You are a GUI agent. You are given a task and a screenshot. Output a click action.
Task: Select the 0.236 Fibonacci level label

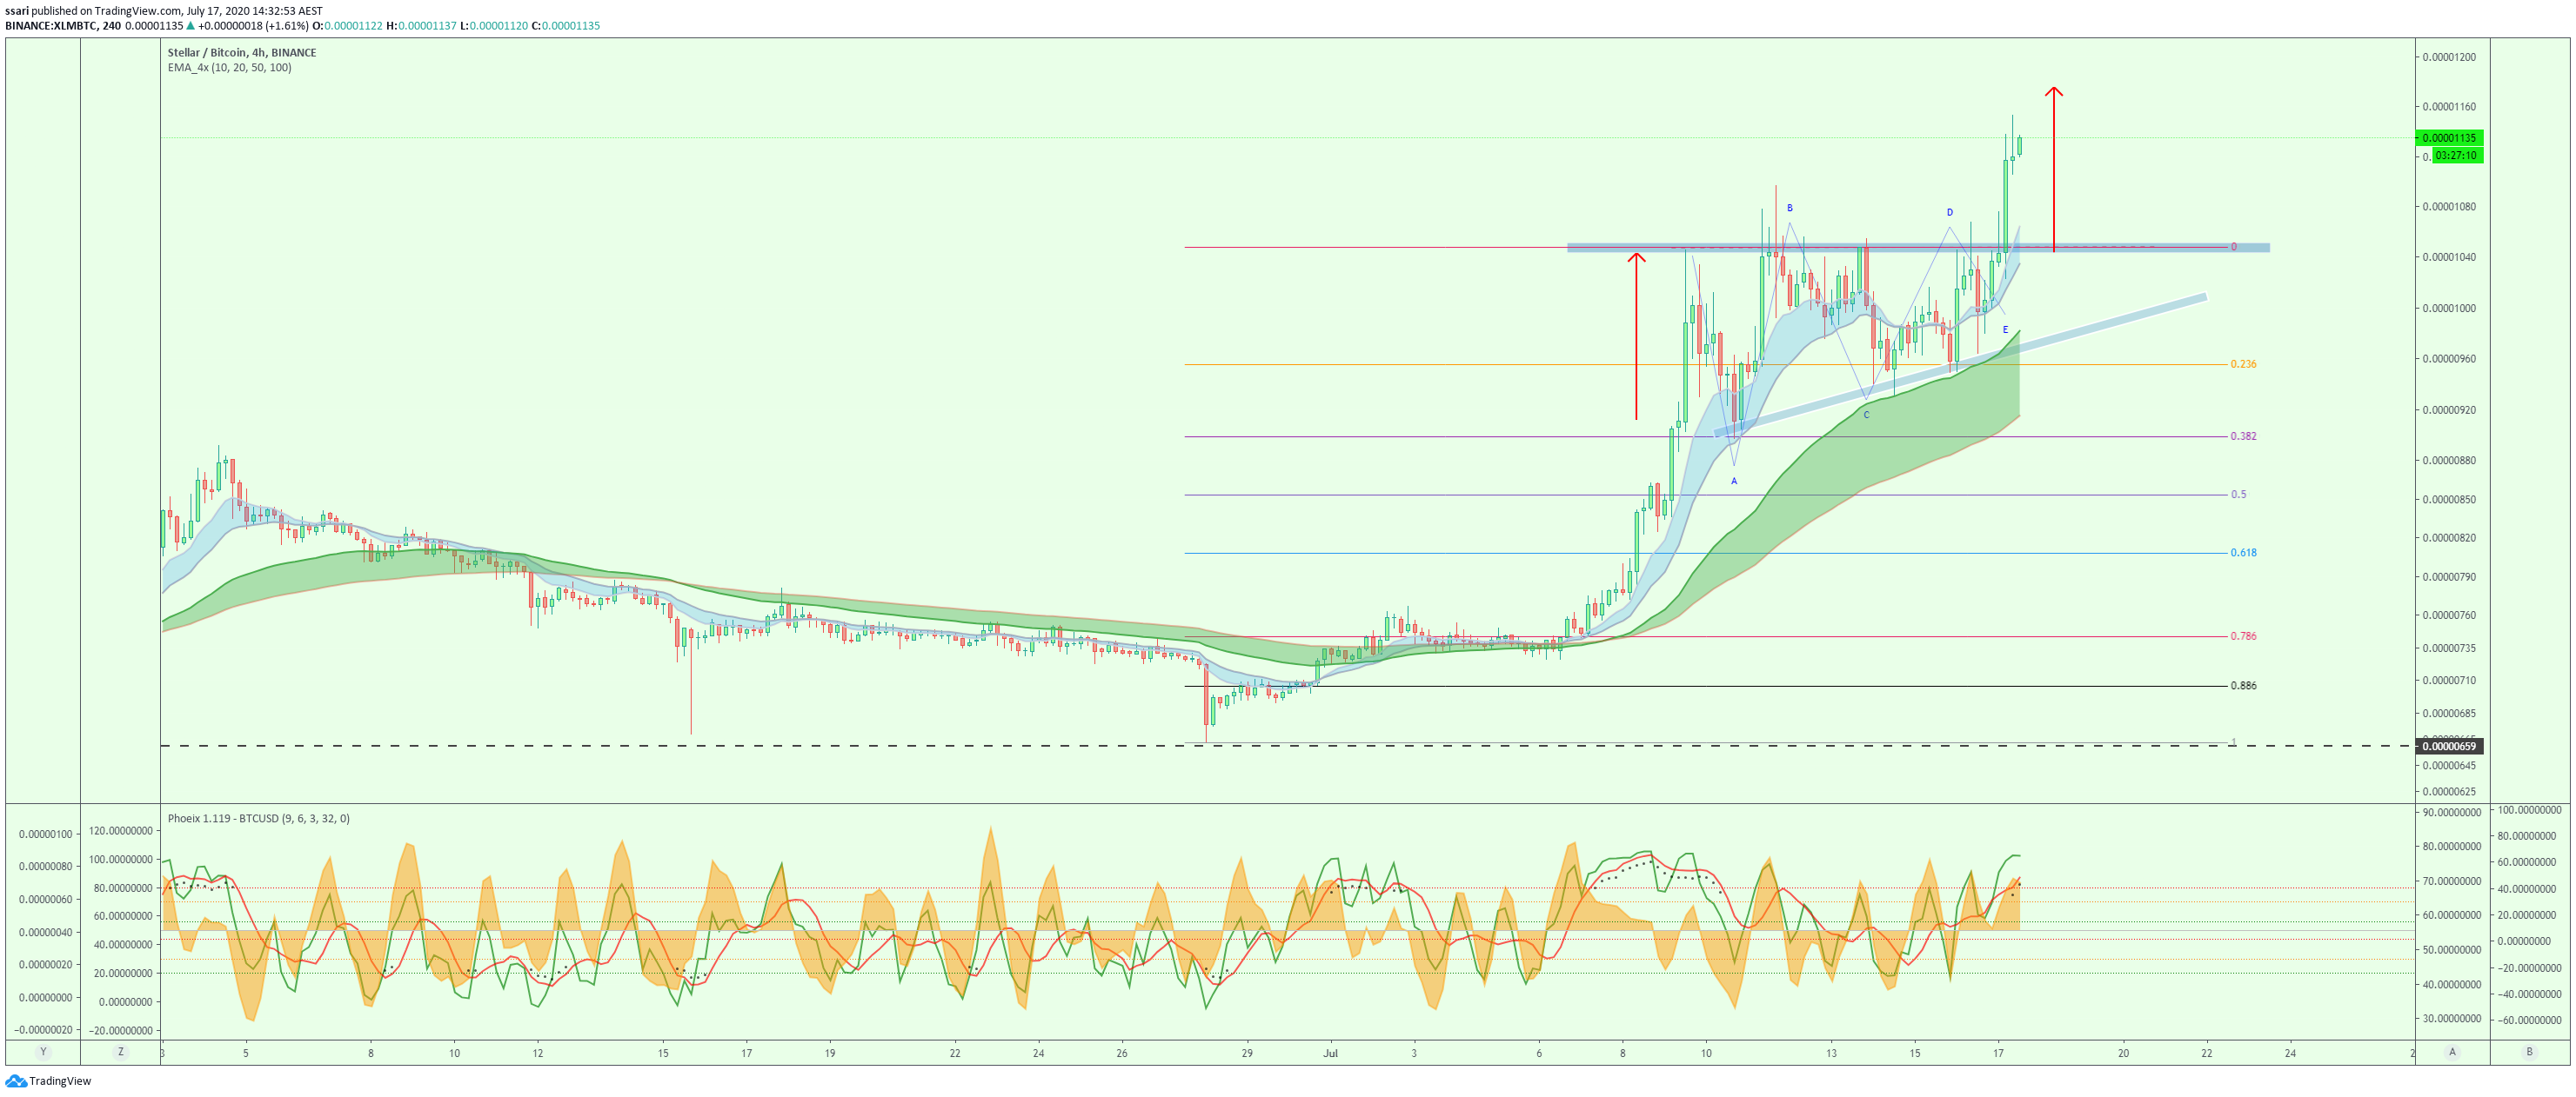[2243, 363]
